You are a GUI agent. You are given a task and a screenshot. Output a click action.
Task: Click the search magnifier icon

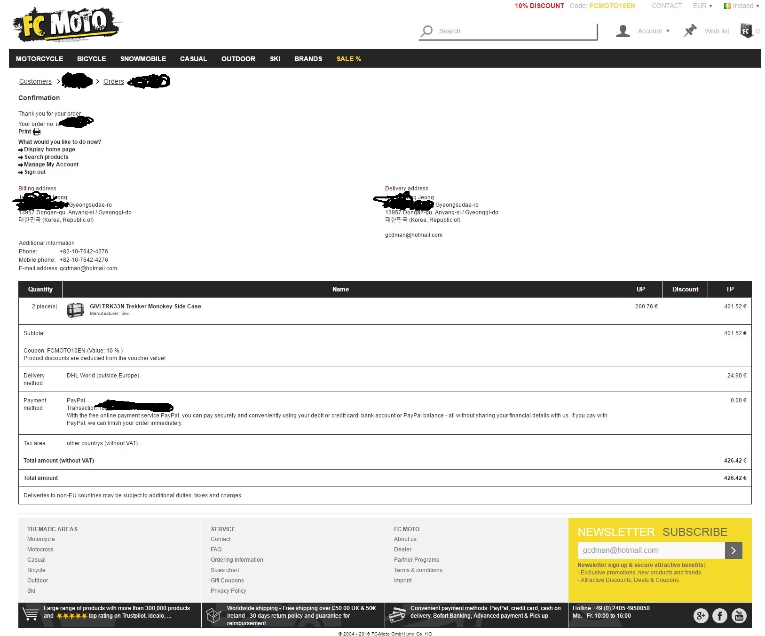tap(426, 31)
